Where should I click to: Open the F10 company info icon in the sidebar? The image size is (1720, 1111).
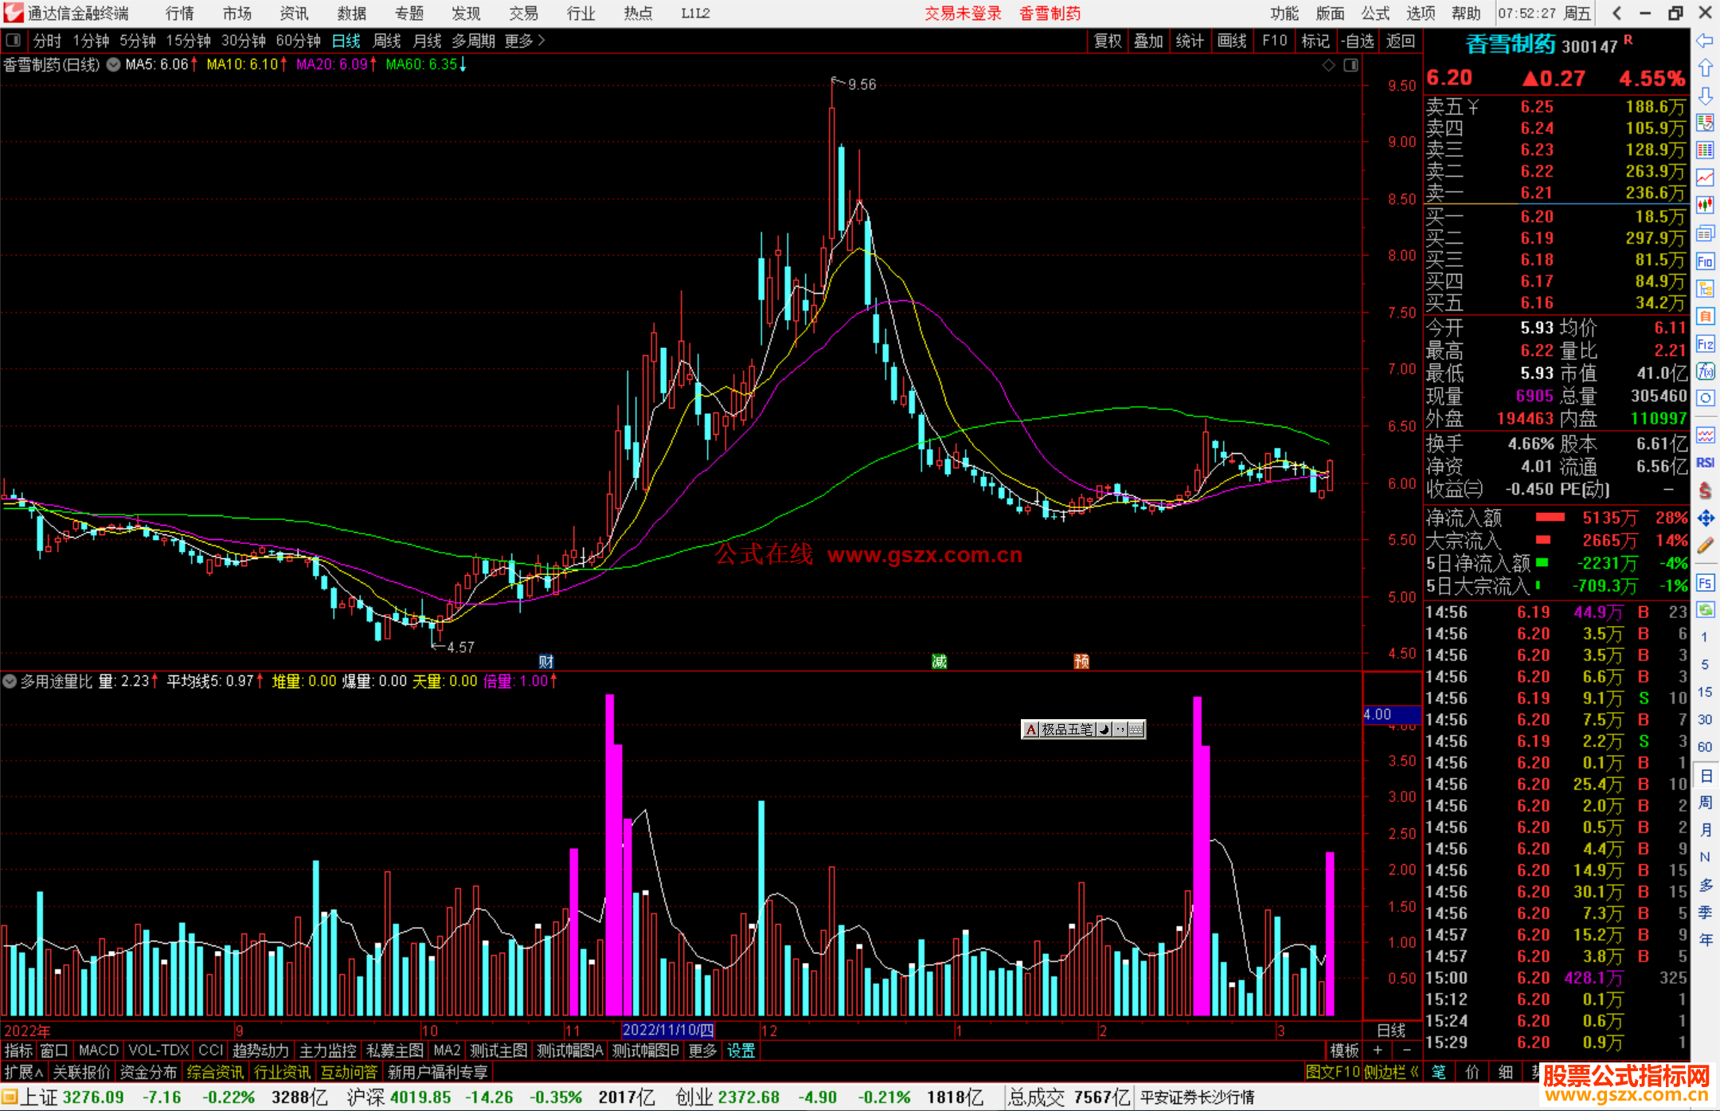pos(1705,261)
